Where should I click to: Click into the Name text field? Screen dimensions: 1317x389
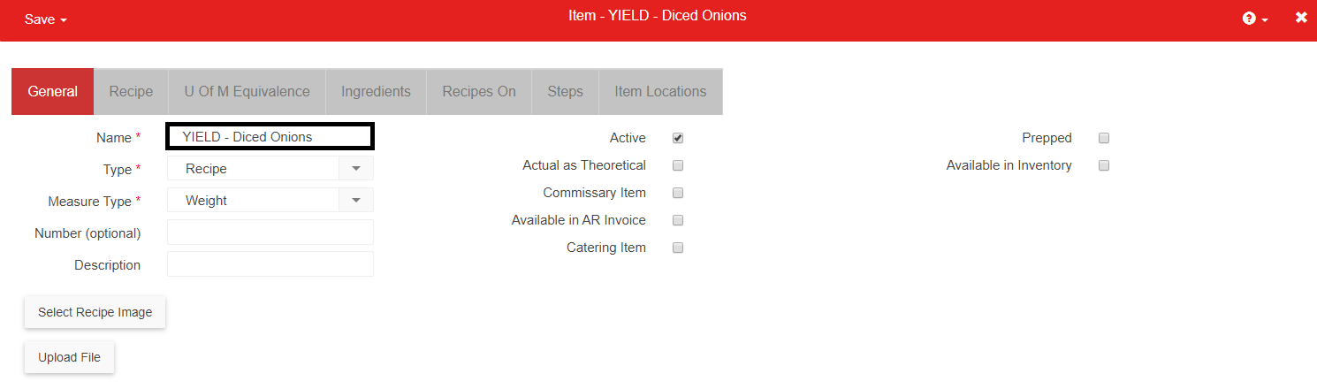click(x=270, y=137)
